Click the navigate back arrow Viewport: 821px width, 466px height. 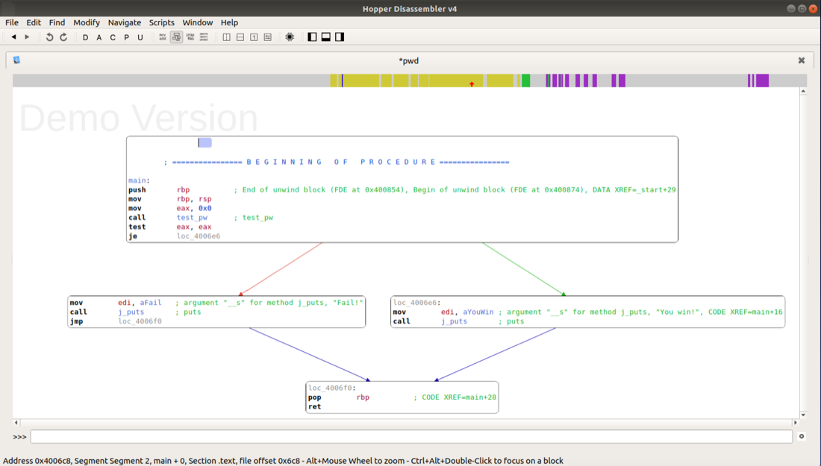pyautogui.click(x=13, y=37)
